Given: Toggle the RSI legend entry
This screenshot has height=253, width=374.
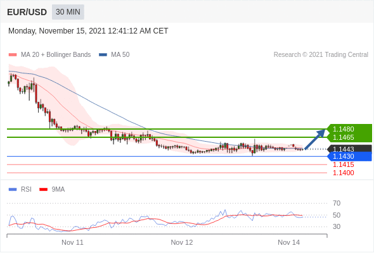Looking at the screenshot, I should pyautogui.click(x=20, y=190).
